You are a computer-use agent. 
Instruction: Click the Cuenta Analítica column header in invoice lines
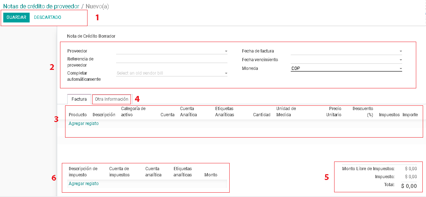coord(188,112)
